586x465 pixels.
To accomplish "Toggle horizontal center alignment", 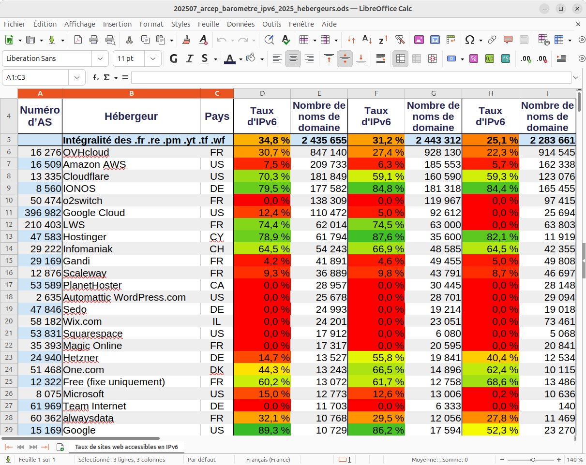I will [x=293, y=59].
